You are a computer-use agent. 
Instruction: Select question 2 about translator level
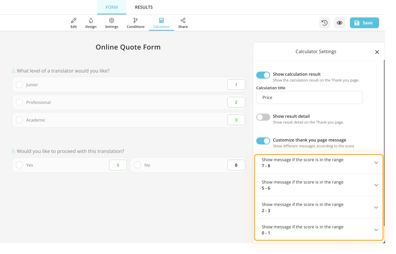(61, 71)
